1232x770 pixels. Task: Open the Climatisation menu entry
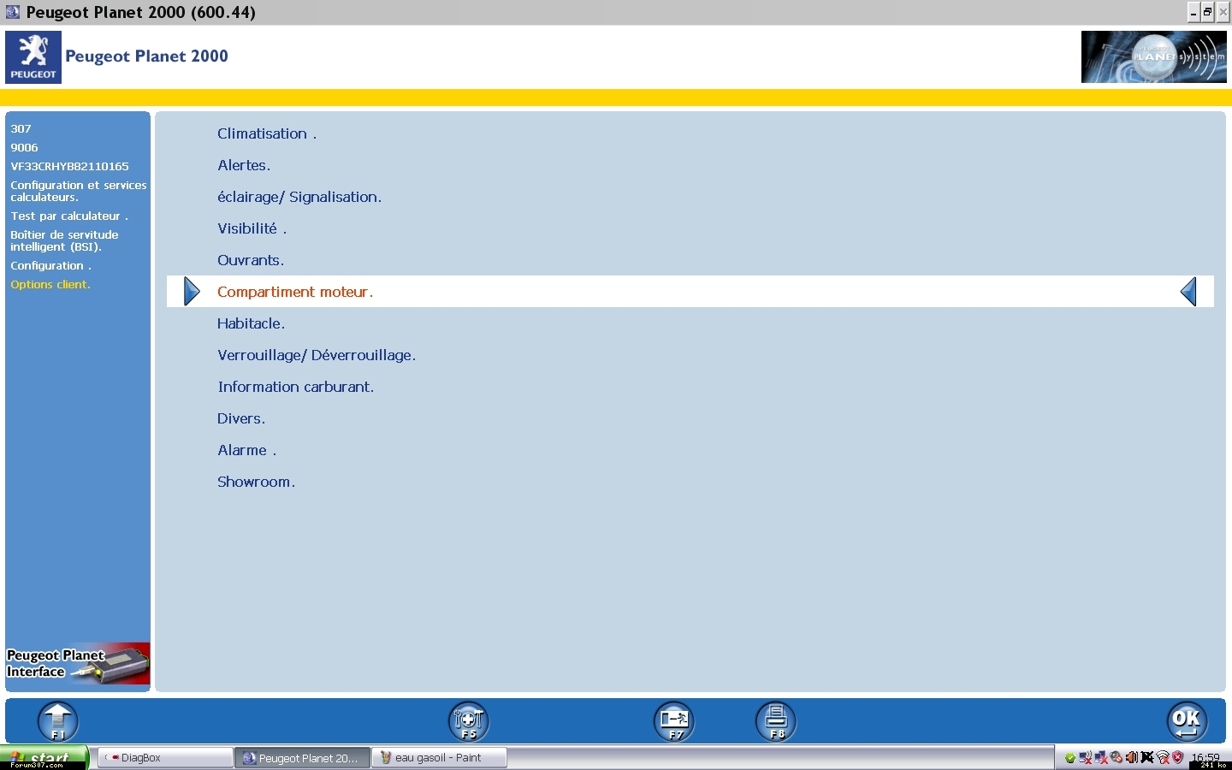pos(266,133)
